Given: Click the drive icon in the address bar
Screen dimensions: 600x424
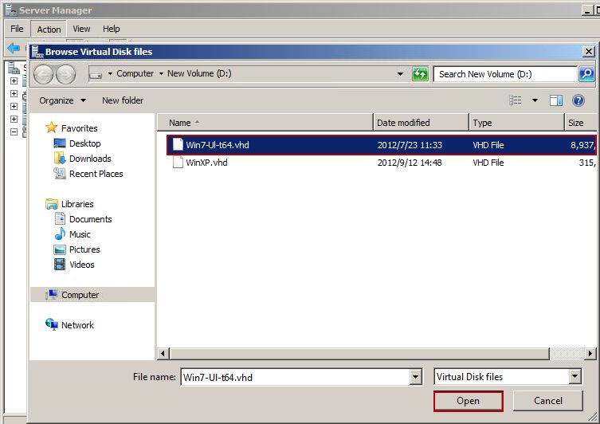Looking at the screenshot, I should coord(96,74).
